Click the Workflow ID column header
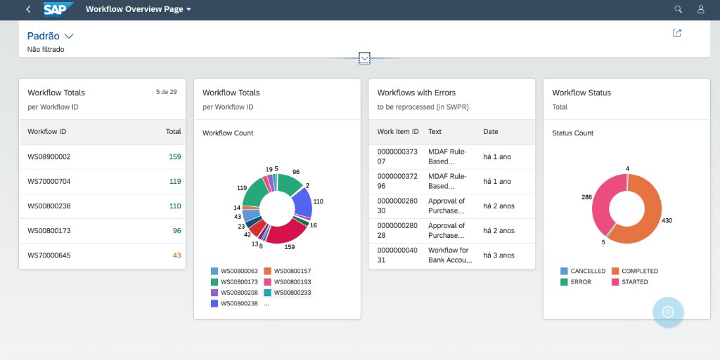 click(47, 132)
